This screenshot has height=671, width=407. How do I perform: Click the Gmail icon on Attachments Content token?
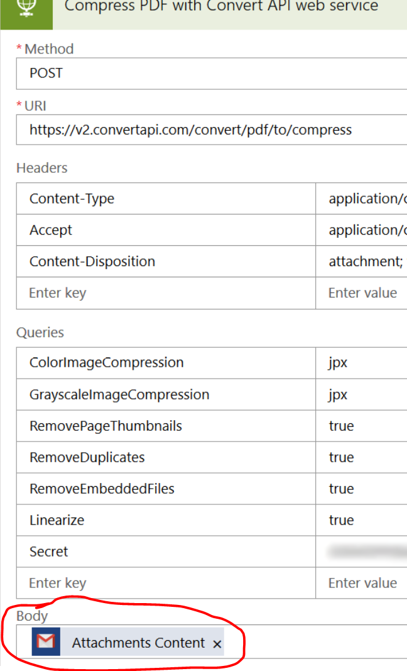tap(45, 643)
